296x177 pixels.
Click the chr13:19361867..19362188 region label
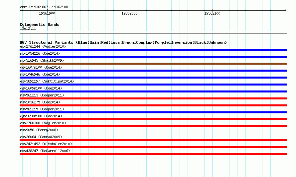point(44,7)
